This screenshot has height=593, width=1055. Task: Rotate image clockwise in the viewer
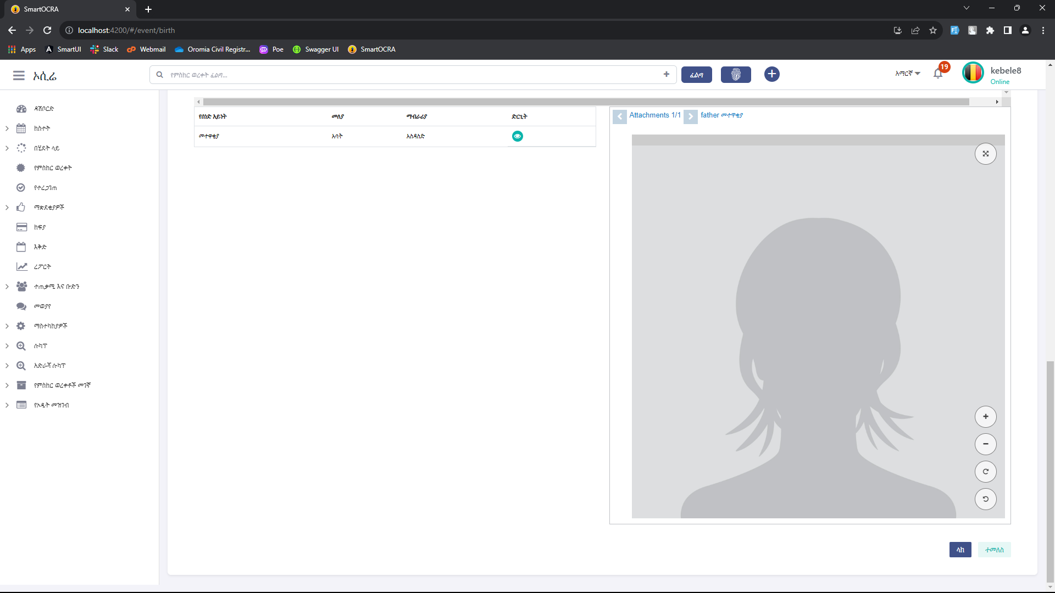click(x=986, y=472)
